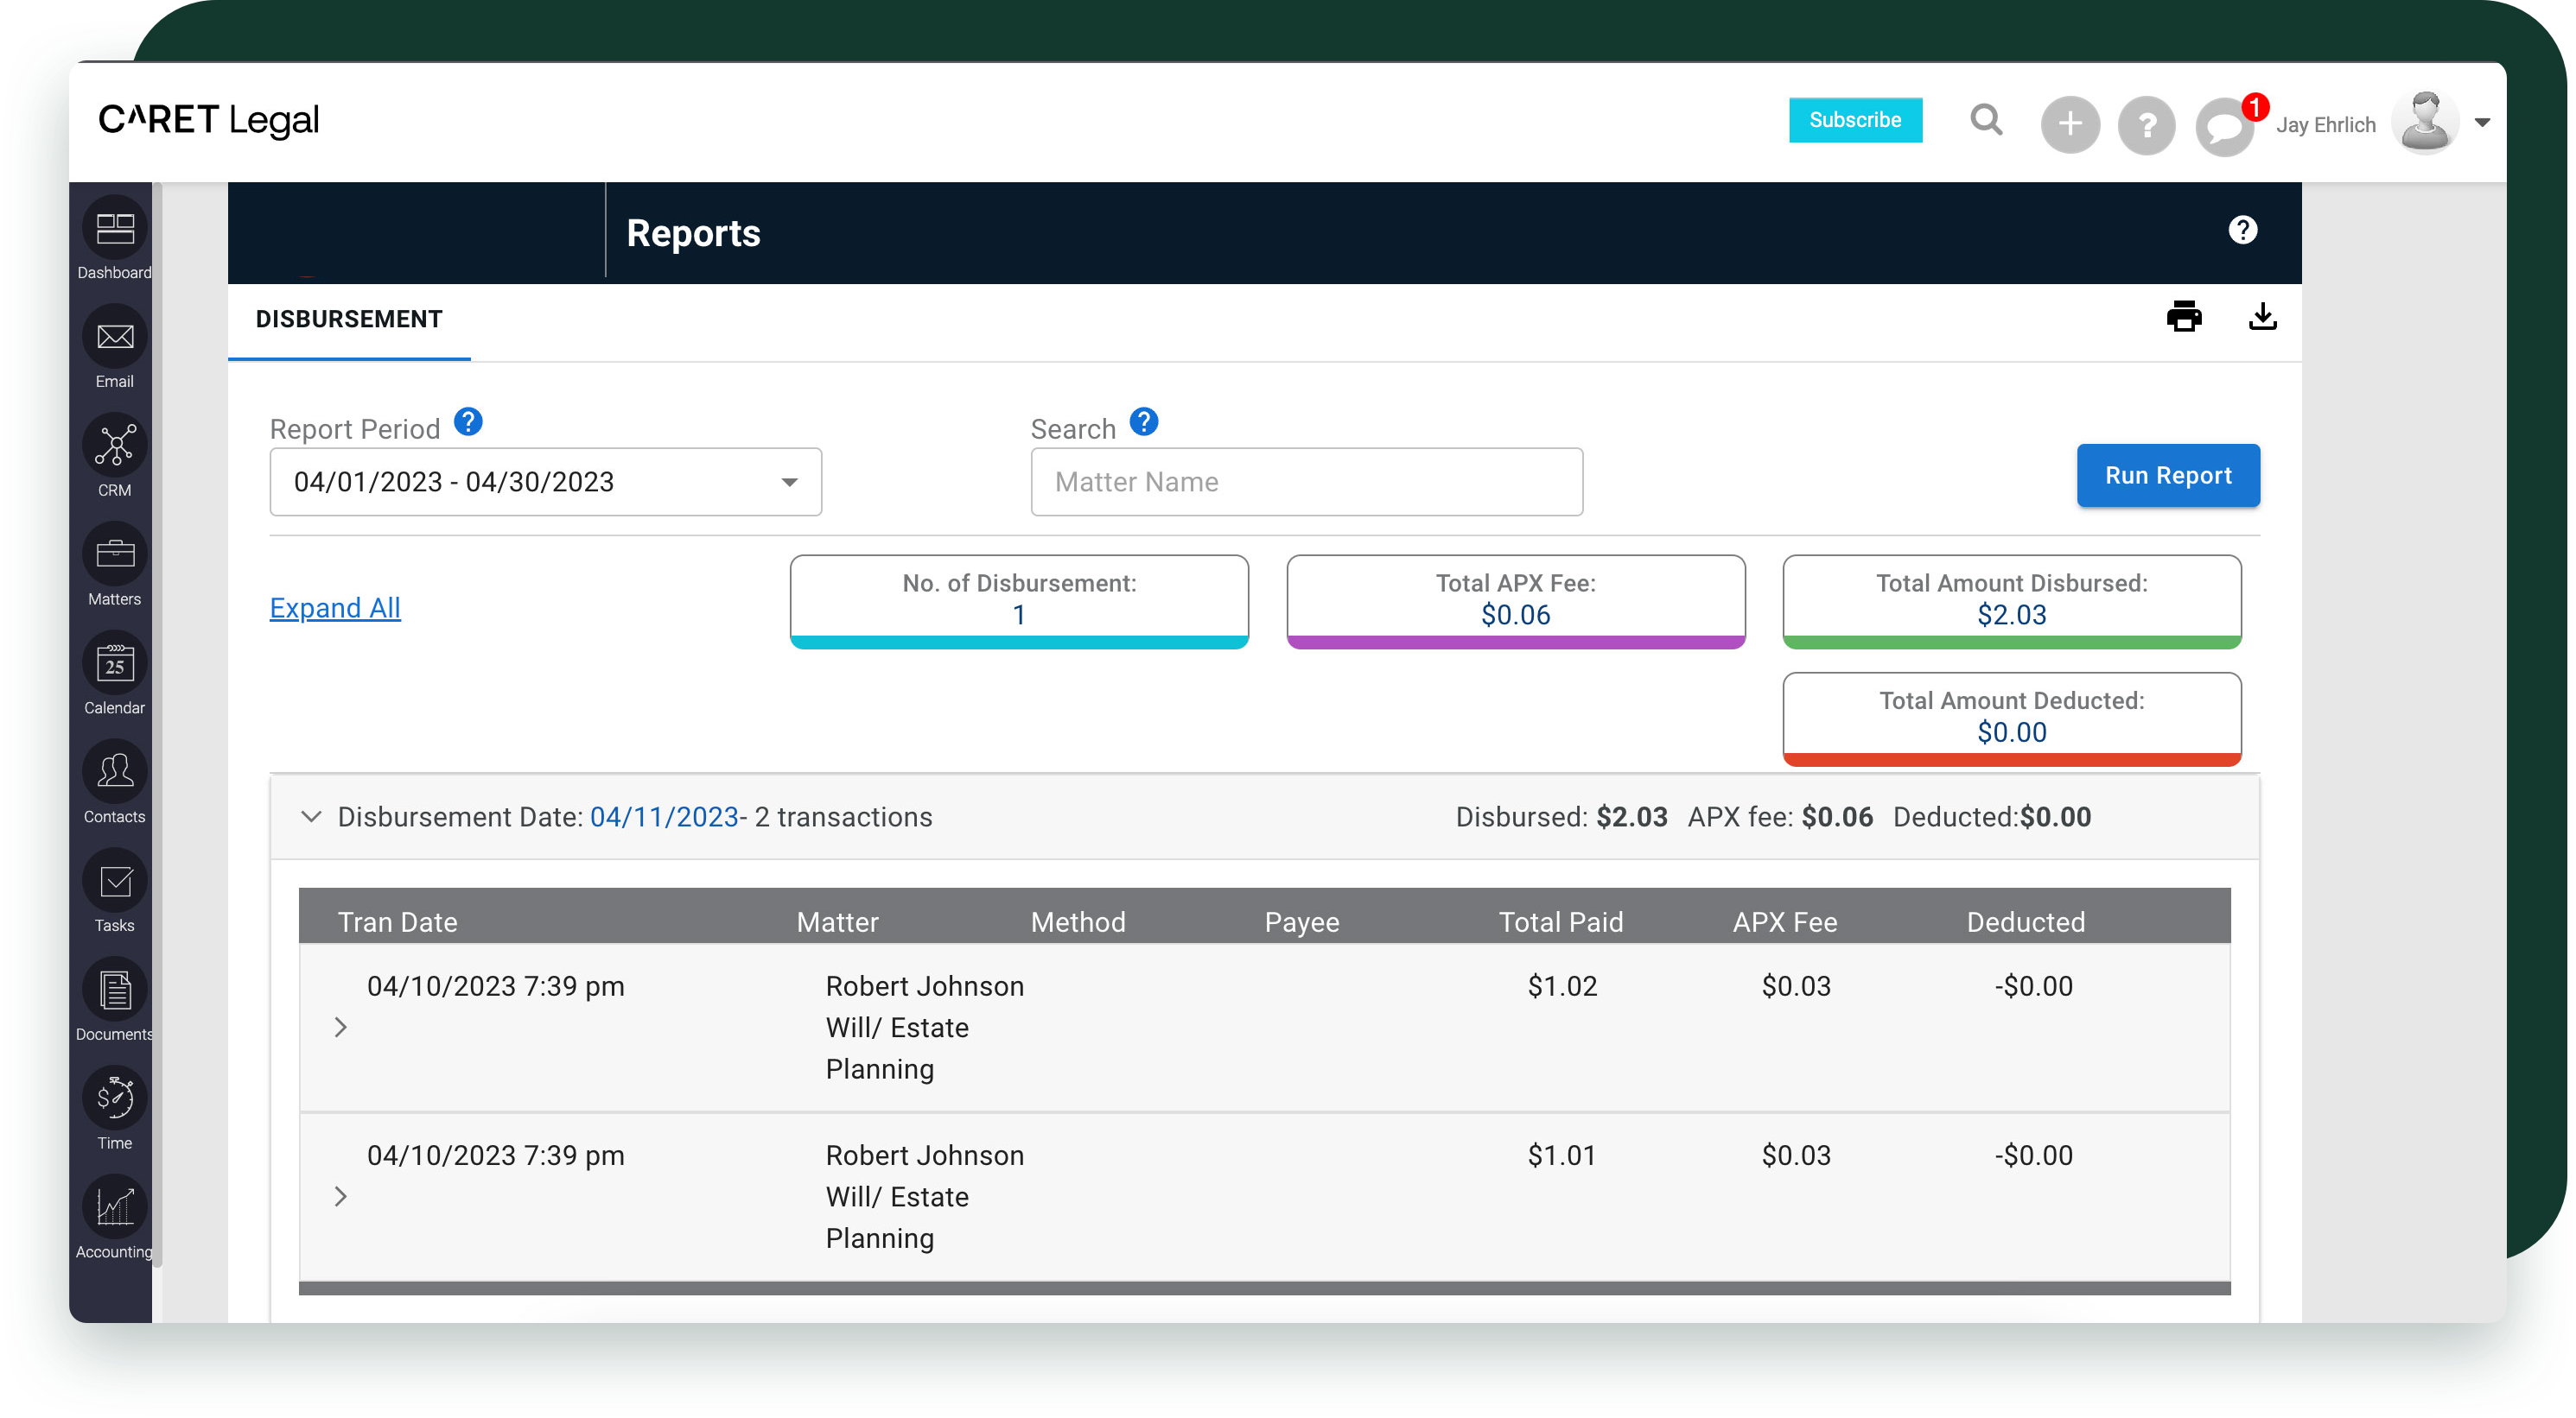Click the Jay Ehrlich user name
Screen dimensions: 2576x1418
pyautogui.click(x=2326, y=125)
